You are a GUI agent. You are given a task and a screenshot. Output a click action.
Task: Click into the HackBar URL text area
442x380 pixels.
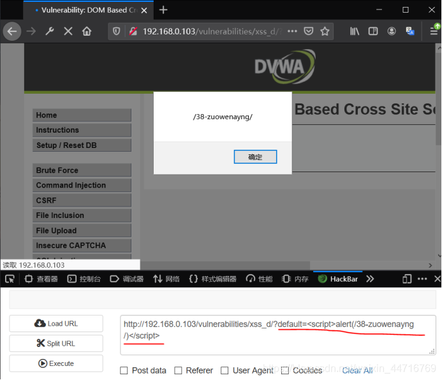pyautogui.click(x=278, y=335)
